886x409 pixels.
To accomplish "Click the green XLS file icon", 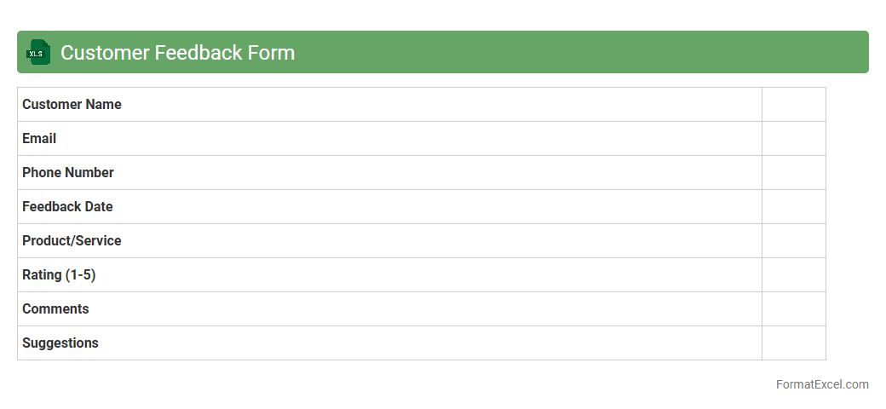I will pyautogui.click(x=37, y=53).
